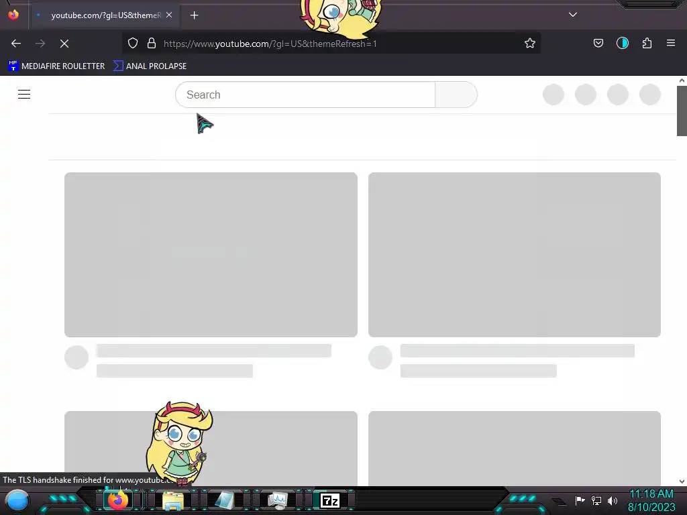The height and width of the screenshot is (515, 687).
Task: Open the Firefox application menu
Action: [671, 43]
